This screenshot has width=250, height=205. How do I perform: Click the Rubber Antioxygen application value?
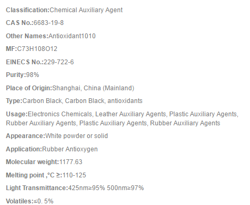[x=70, y=149]
